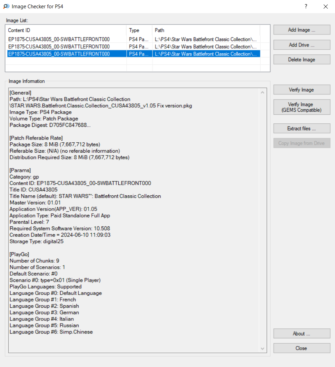Click the Add Drive button

click(x=302, y=45)
